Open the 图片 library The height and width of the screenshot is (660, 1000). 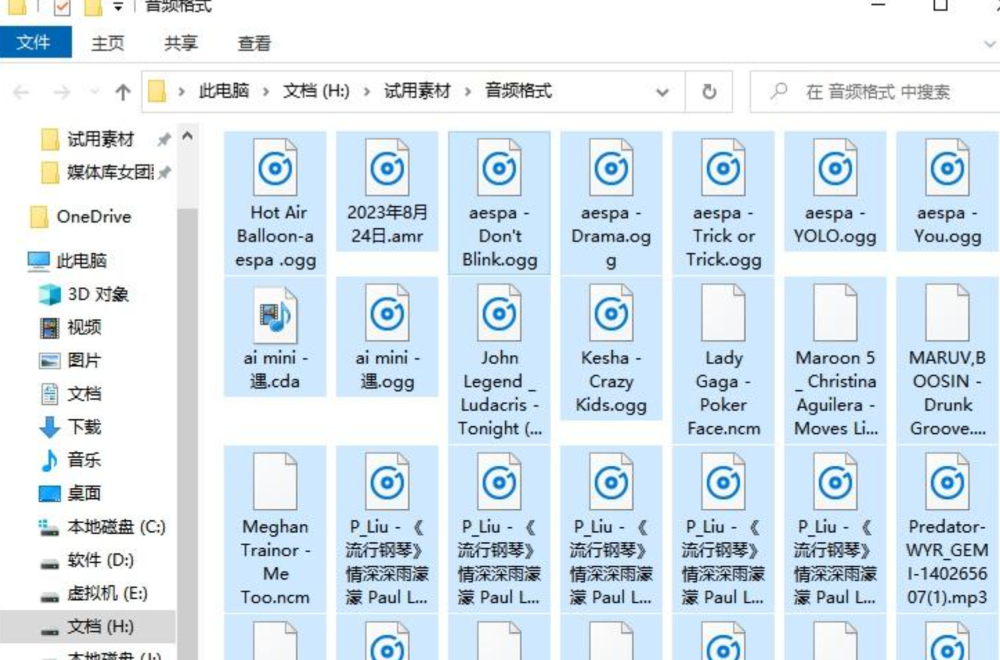coord(84,360)
